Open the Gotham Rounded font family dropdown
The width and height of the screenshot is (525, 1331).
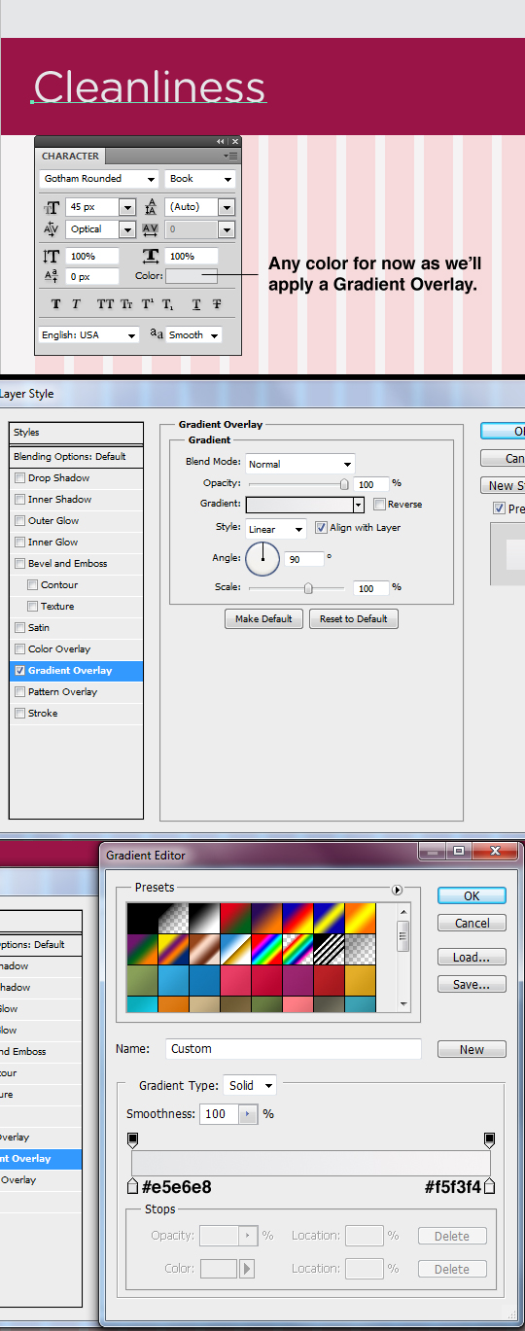click(x=99, y=179)
